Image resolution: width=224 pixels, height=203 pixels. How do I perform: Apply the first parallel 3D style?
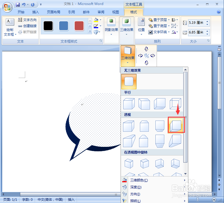(129, 104)
